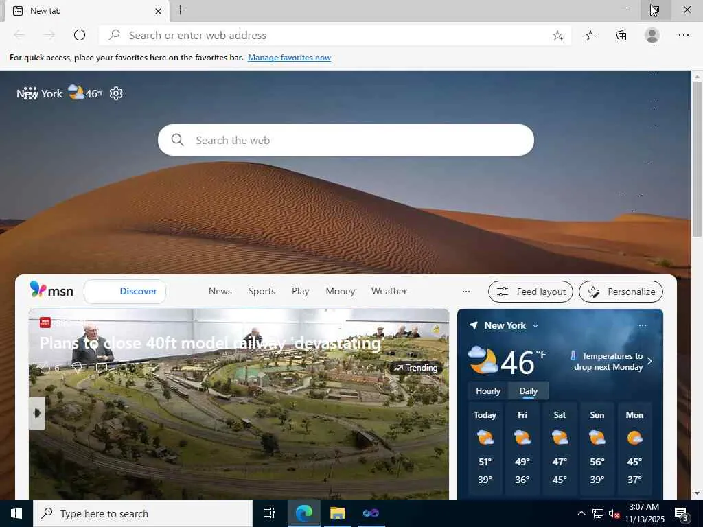Image resolution: width=703 pixels, height=527 pixels.
Task: Open the notification center icon
Action: point(682,513)
